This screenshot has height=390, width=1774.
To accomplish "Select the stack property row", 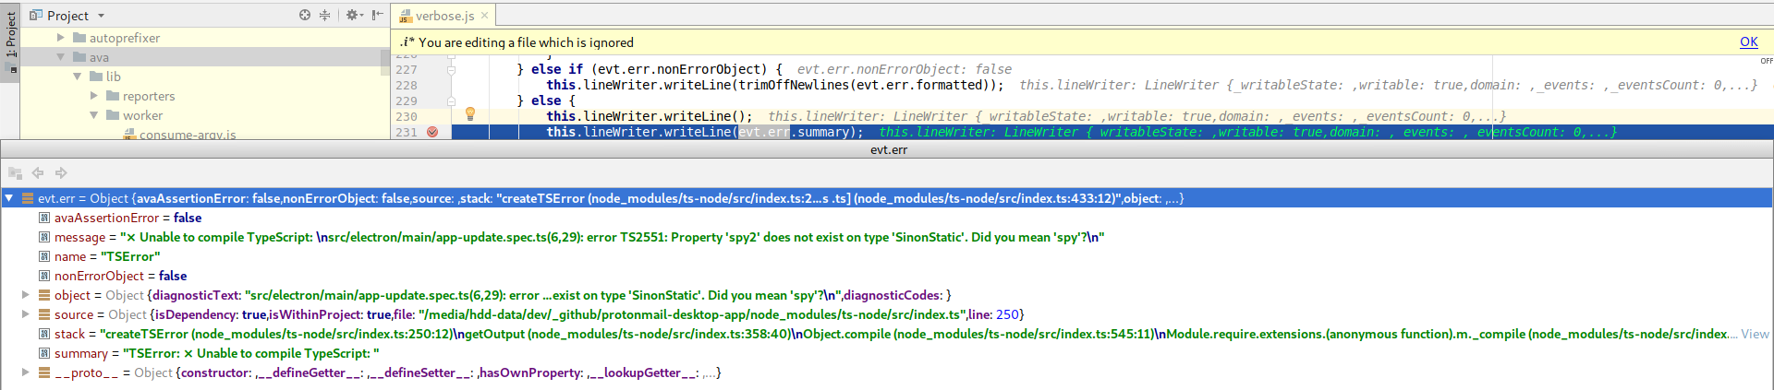I will [887, 334].
